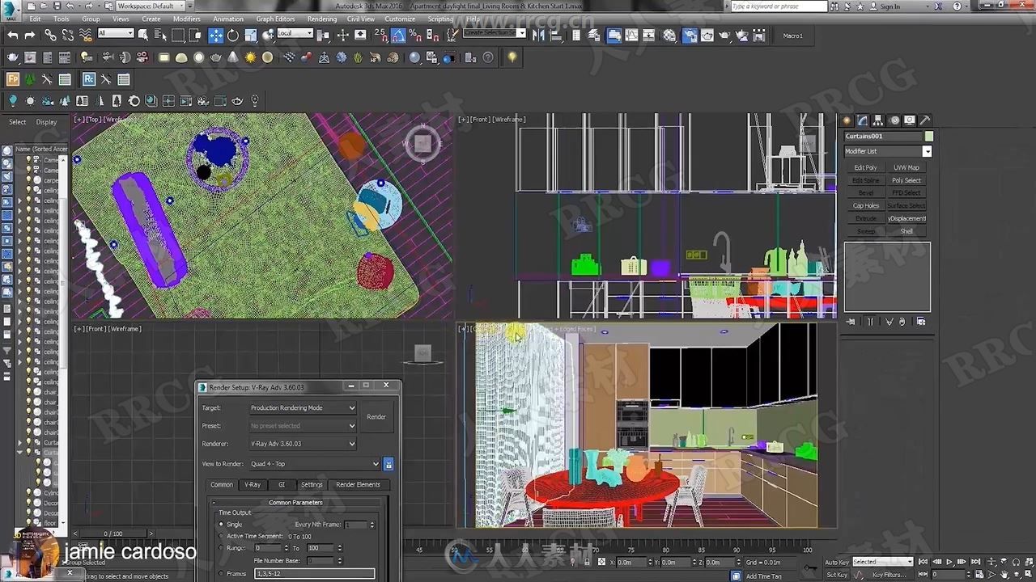Click the Edit Poly modifier button
Image resolution: width=1036 pixels, height=582 pixels.
[865, 167]
